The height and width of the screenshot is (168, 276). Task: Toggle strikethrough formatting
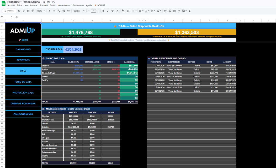113,11
